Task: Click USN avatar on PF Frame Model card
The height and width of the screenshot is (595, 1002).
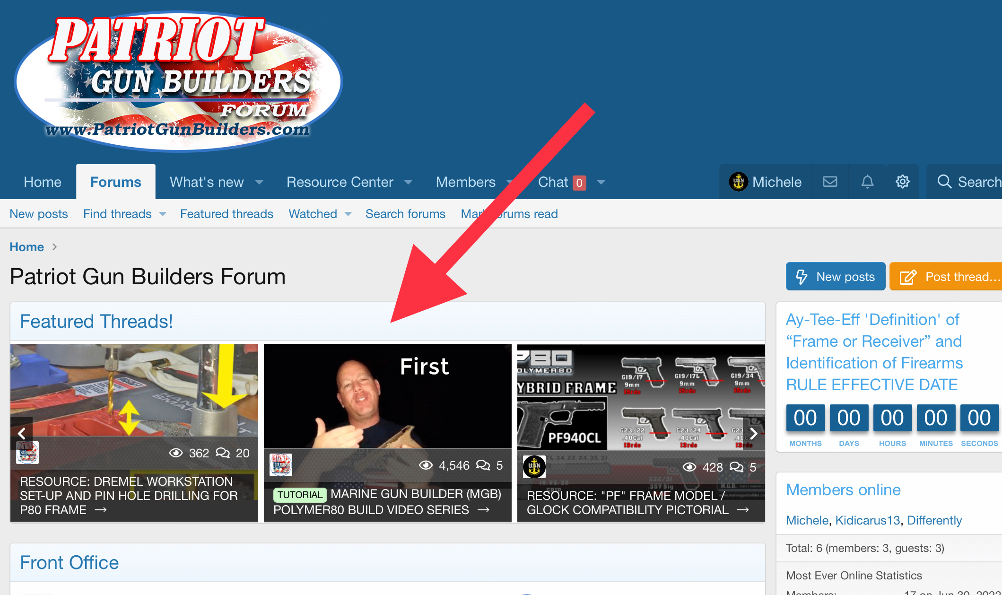Action: pos(534,467)
